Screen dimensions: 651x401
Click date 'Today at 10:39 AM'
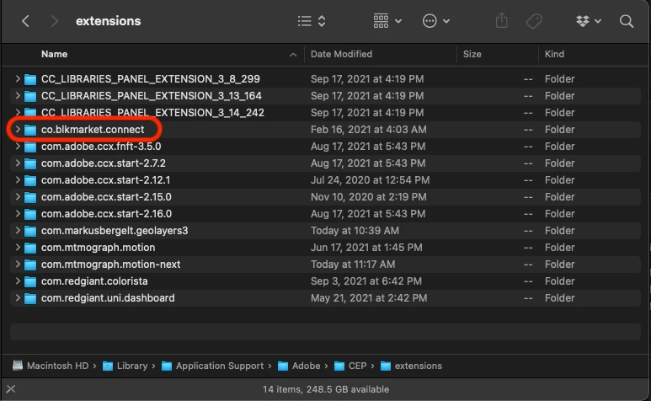355,230
